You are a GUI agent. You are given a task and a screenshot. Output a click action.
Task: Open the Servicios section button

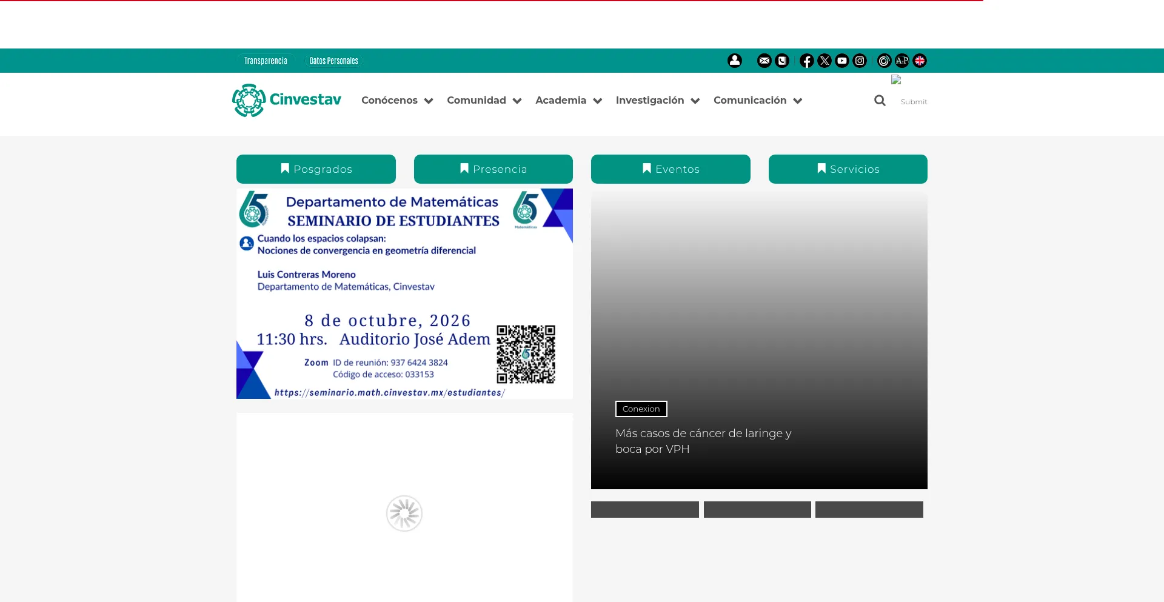coord(848,169)
